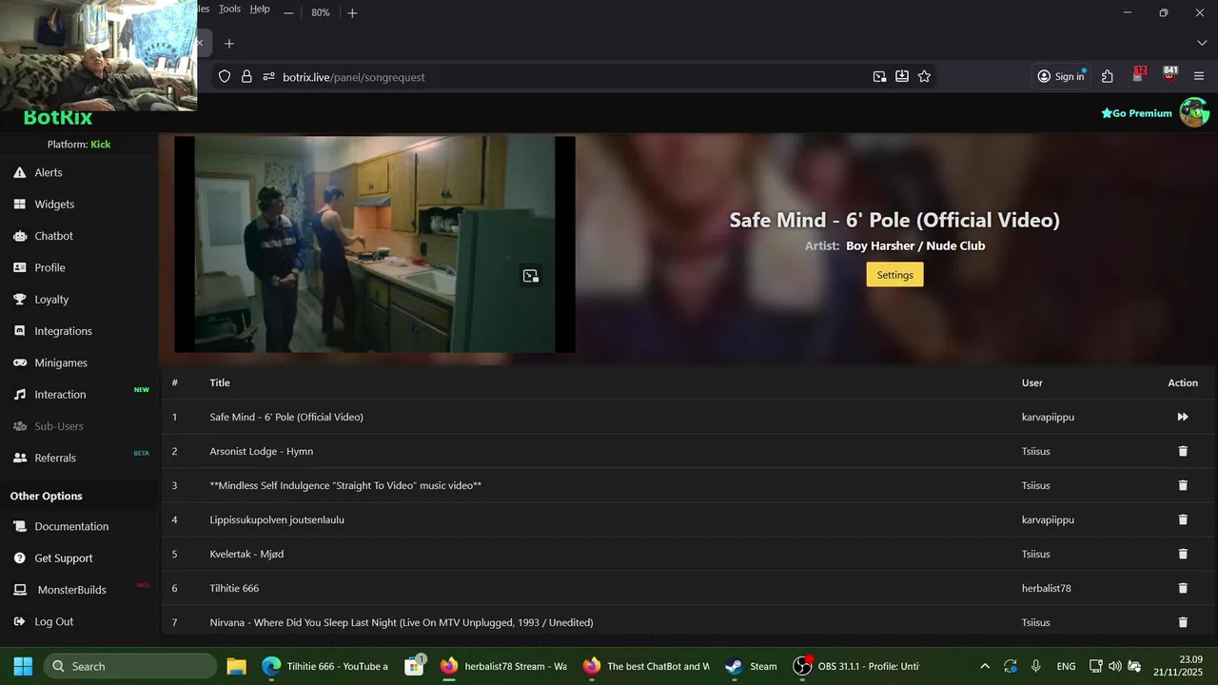Show hidden system tray icons

(985, 666)
